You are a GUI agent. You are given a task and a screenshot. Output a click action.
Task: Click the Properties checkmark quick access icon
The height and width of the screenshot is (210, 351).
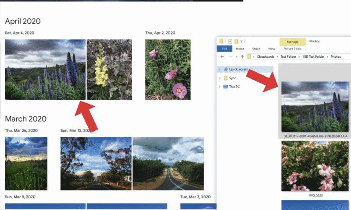coord(230,41)
